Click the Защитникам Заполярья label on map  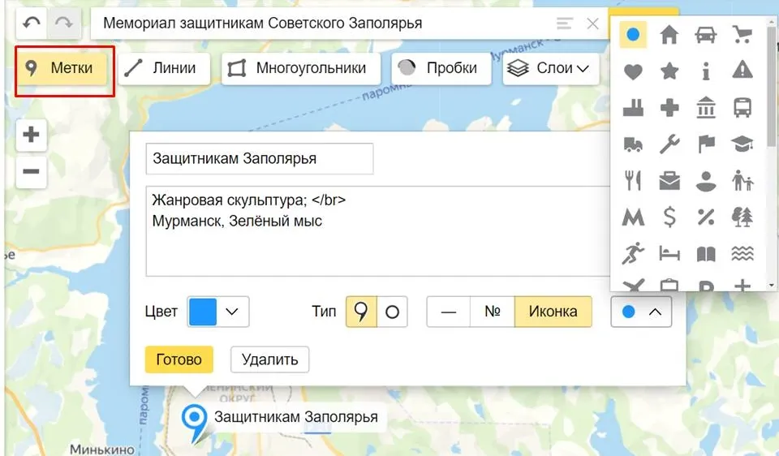coord(296,417)
